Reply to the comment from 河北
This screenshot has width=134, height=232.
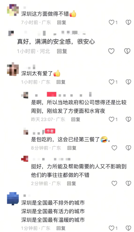click(x=62, y=51)
